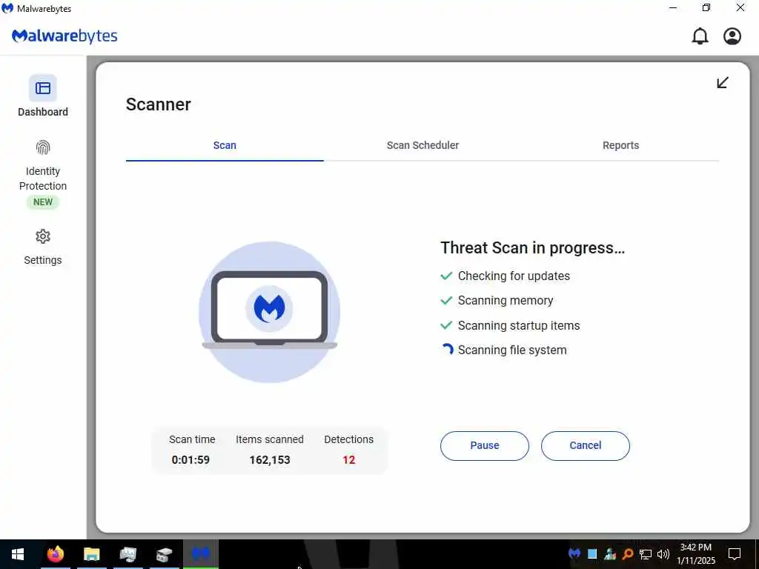The height and width of the screenshot is (569, 759).
Task: Click the Scan time value 0:01:59
Action: coord(190,459)
